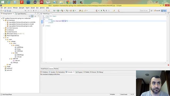This screenshot has width=170, height=96.
Task: Click the Save All icon in the toolbar
Action: click(x=8, y=11)
